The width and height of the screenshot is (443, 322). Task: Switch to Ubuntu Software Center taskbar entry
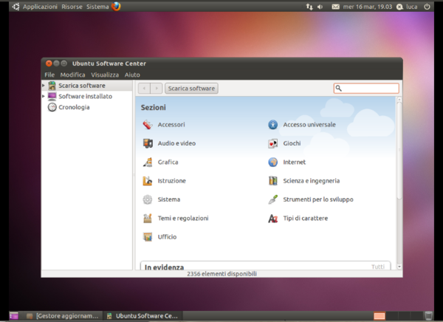click(142, 316)
